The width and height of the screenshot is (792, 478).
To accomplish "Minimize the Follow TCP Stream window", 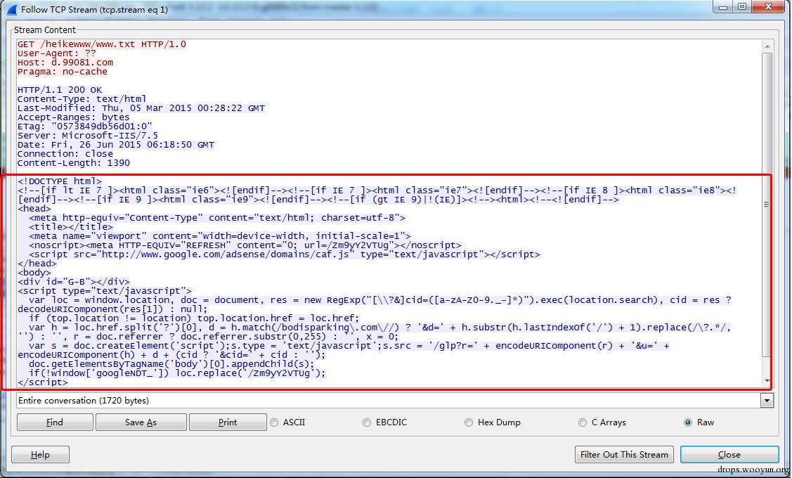I will click(x=724, y=7).
